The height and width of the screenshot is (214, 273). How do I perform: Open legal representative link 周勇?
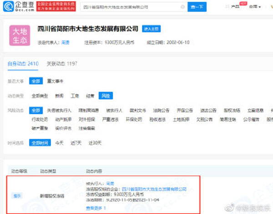click(x=66, y=42)
